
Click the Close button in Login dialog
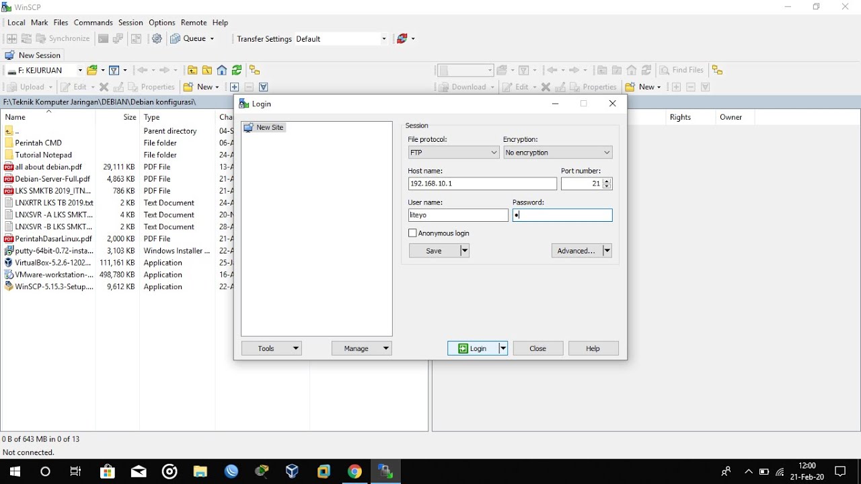coord(538,348)
